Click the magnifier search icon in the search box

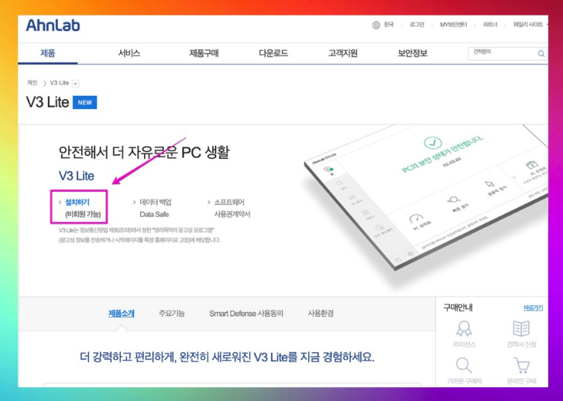[x=541, y=54]
